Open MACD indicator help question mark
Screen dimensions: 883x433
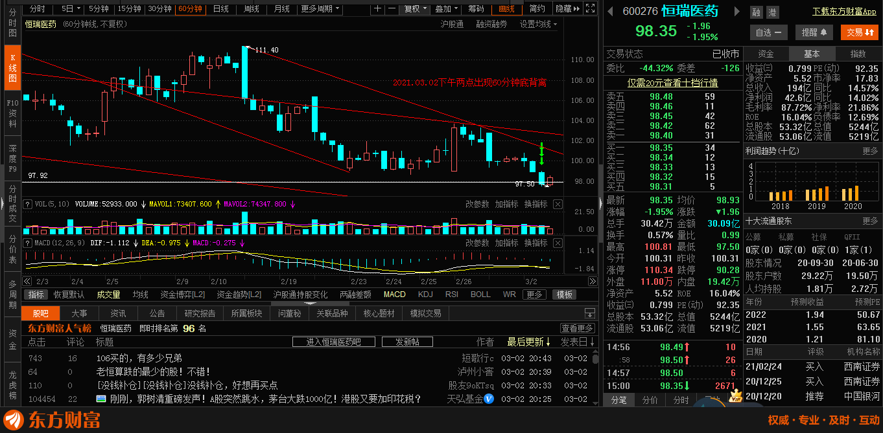(27, 243)
